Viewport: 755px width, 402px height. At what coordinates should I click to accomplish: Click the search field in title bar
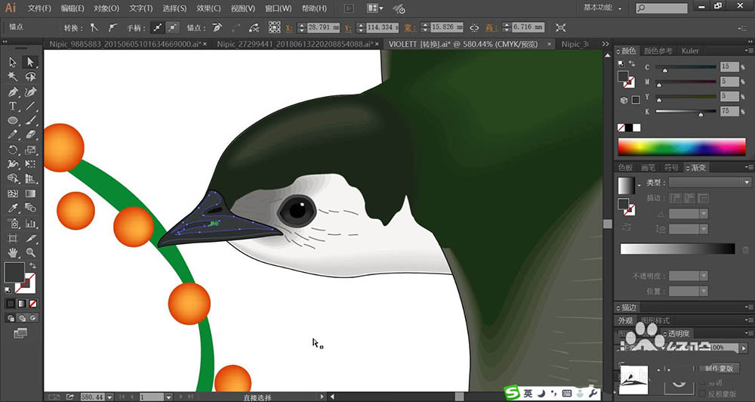click(661, 8)
